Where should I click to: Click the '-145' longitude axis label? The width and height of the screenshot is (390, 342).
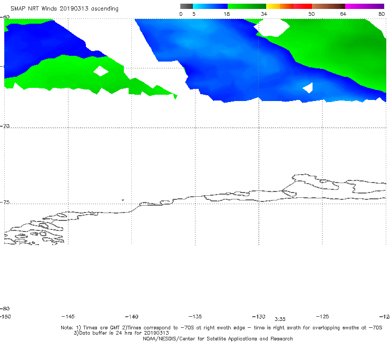tap(68, 317)
